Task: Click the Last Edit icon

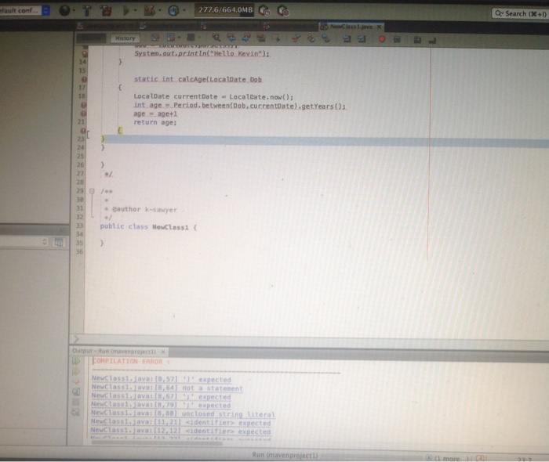Action: (155, 38)
